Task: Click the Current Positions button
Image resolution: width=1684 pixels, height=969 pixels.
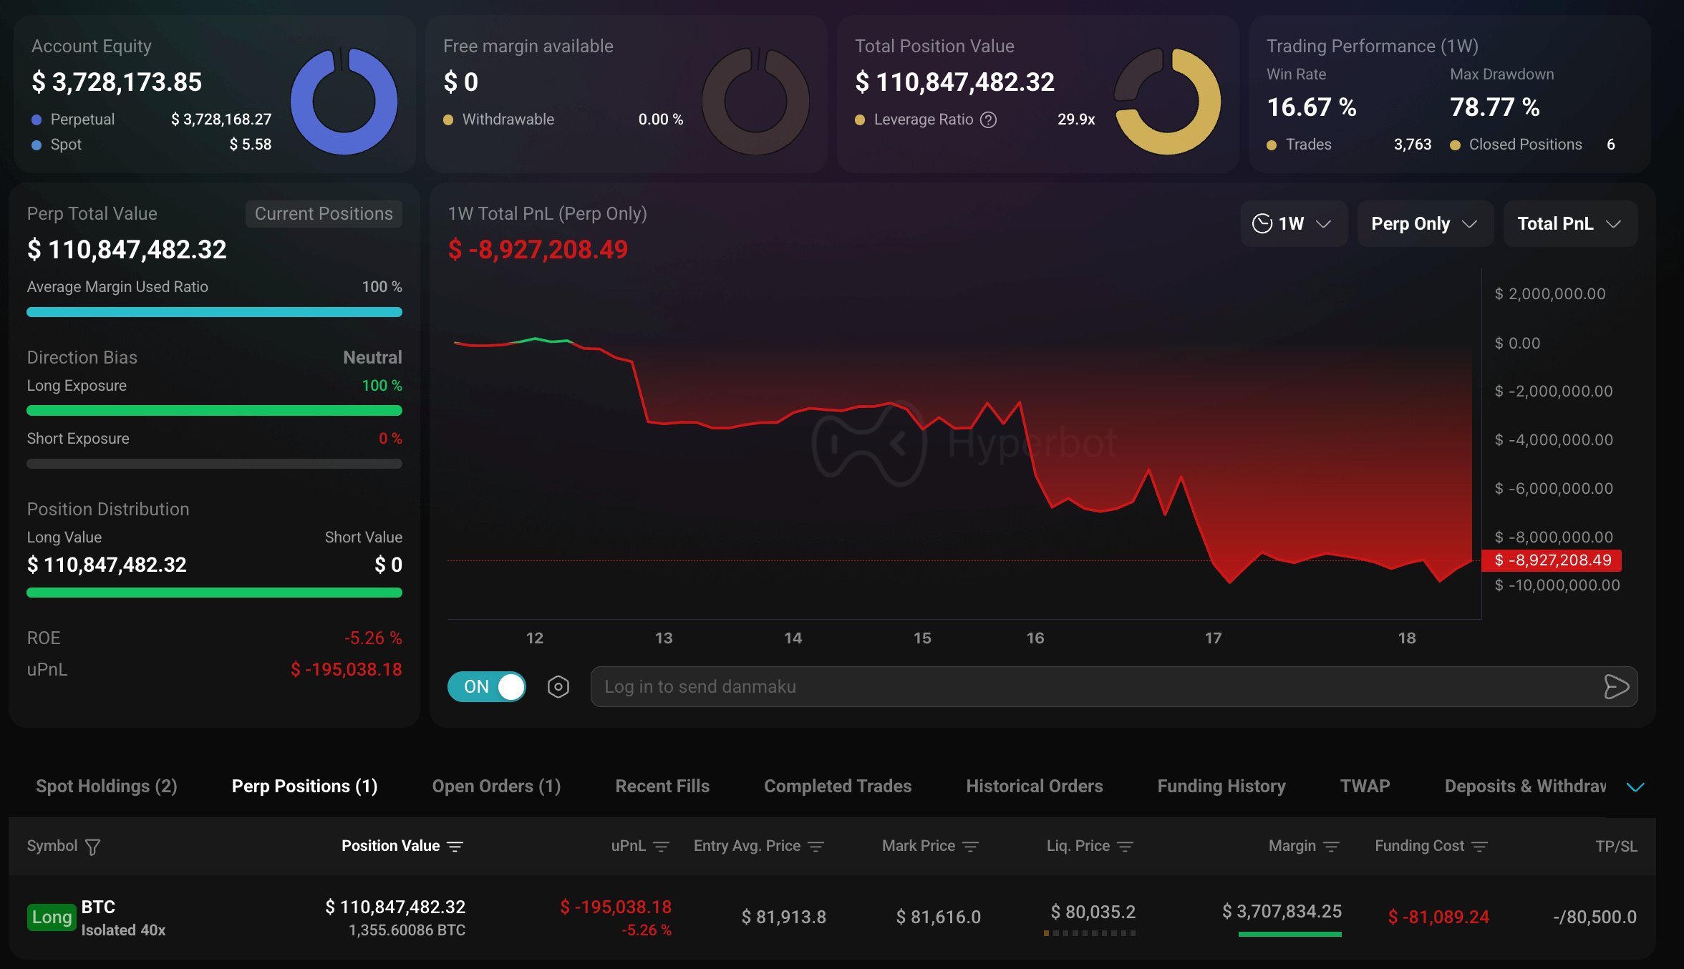Action: pos(324,214)
